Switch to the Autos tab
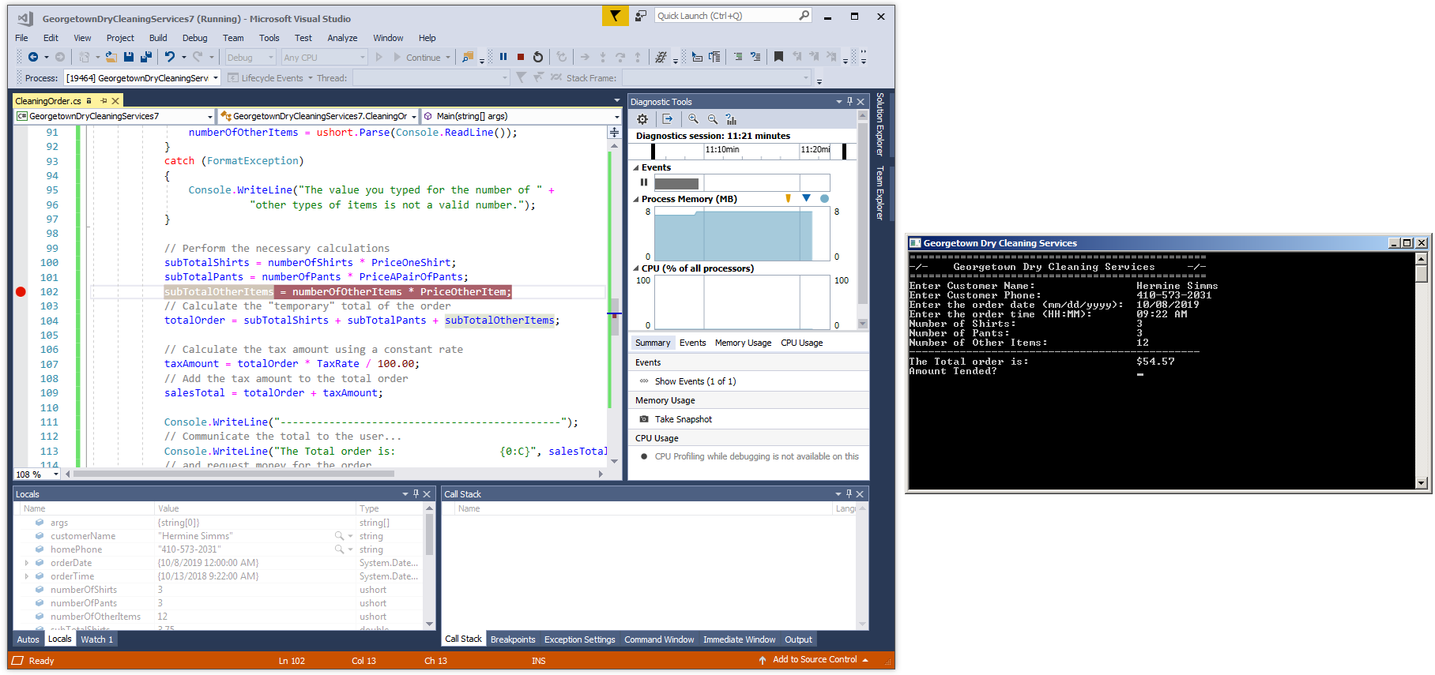 point(28,639)
